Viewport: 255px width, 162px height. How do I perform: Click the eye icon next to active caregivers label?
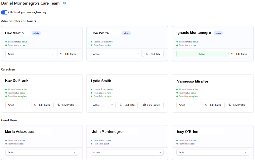(11, 12)
